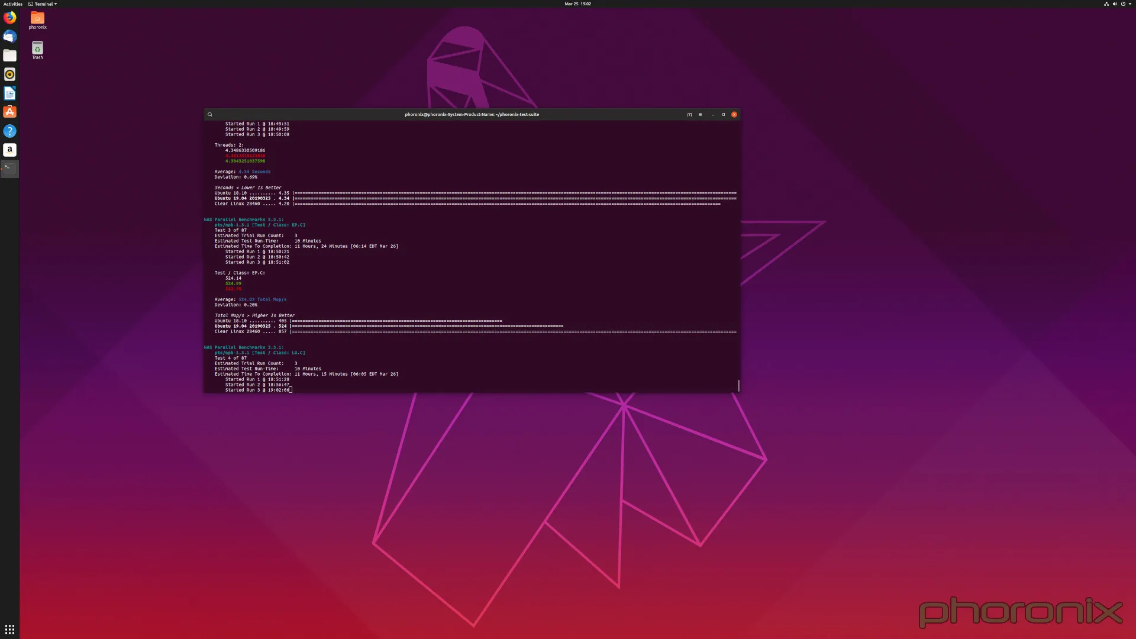Screen dimensions: 1136x639
Task: Click the 'Started Run 3 @ 19:02:00' line
Action: coord(257,390)
